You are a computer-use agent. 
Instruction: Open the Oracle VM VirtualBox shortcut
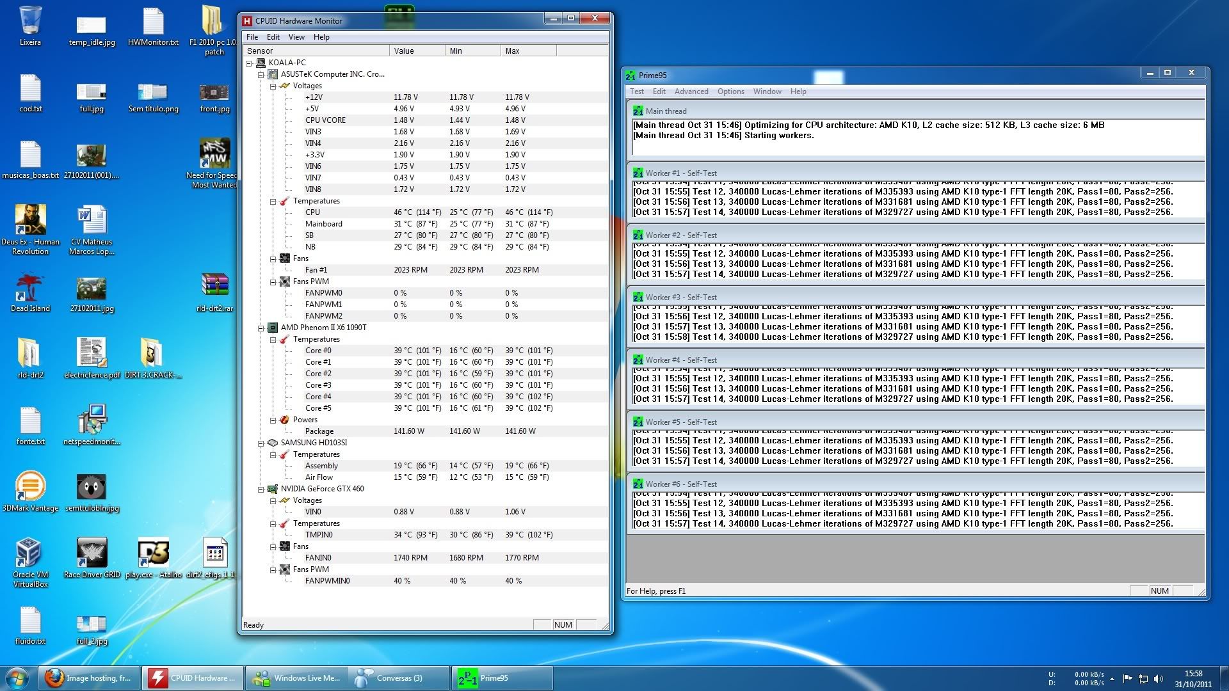pyautogui.click(x=29, y=553)
